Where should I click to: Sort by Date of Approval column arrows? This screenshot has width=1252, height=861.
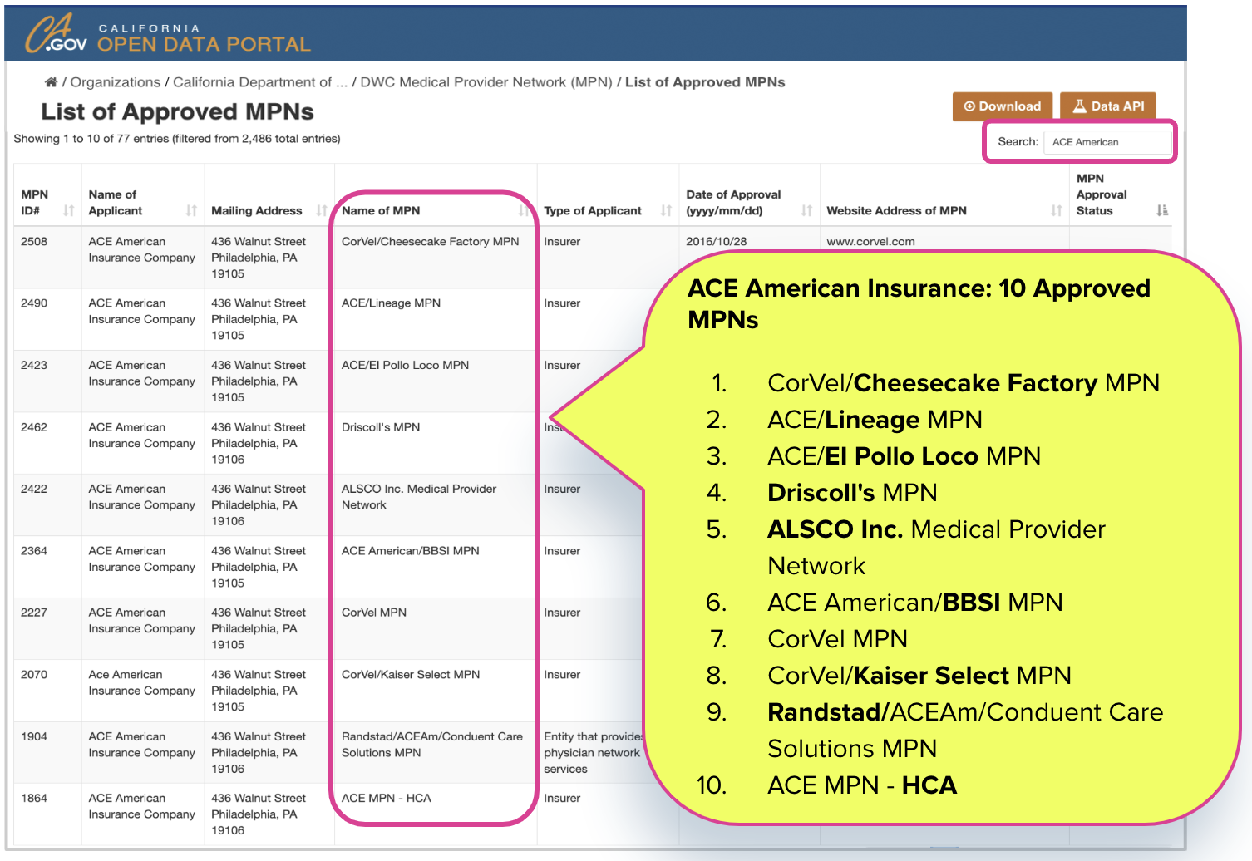click(806, 210)
